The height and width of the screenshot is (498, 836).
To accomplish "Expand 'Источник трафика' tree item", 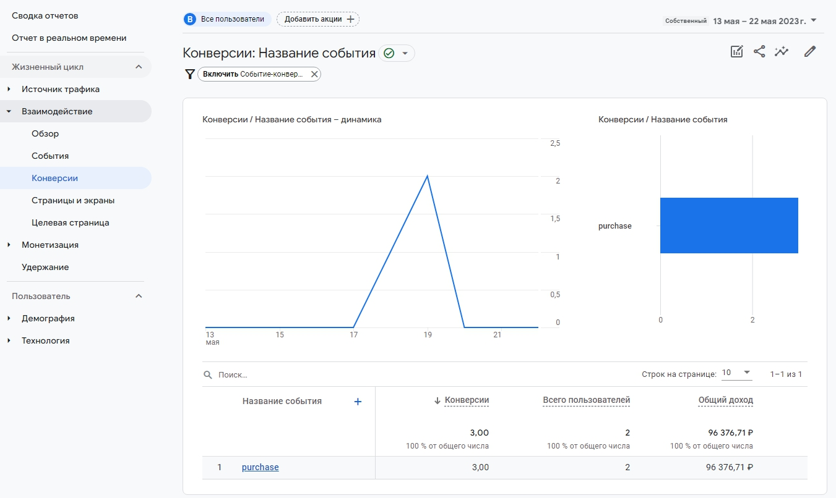I will [x=9, y=89].
